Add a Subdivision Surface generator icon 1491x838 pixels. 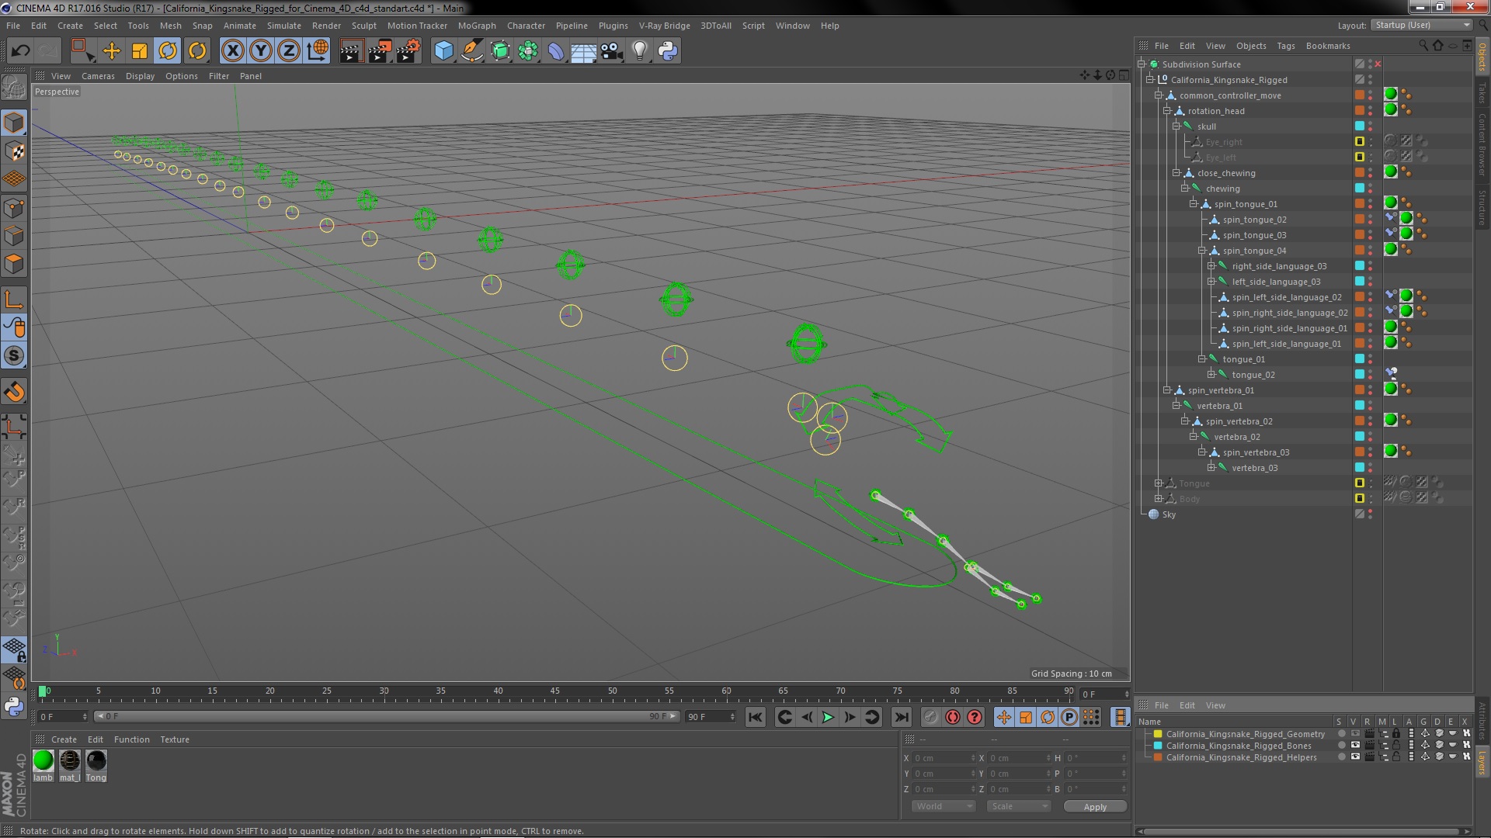click(500, 51)
